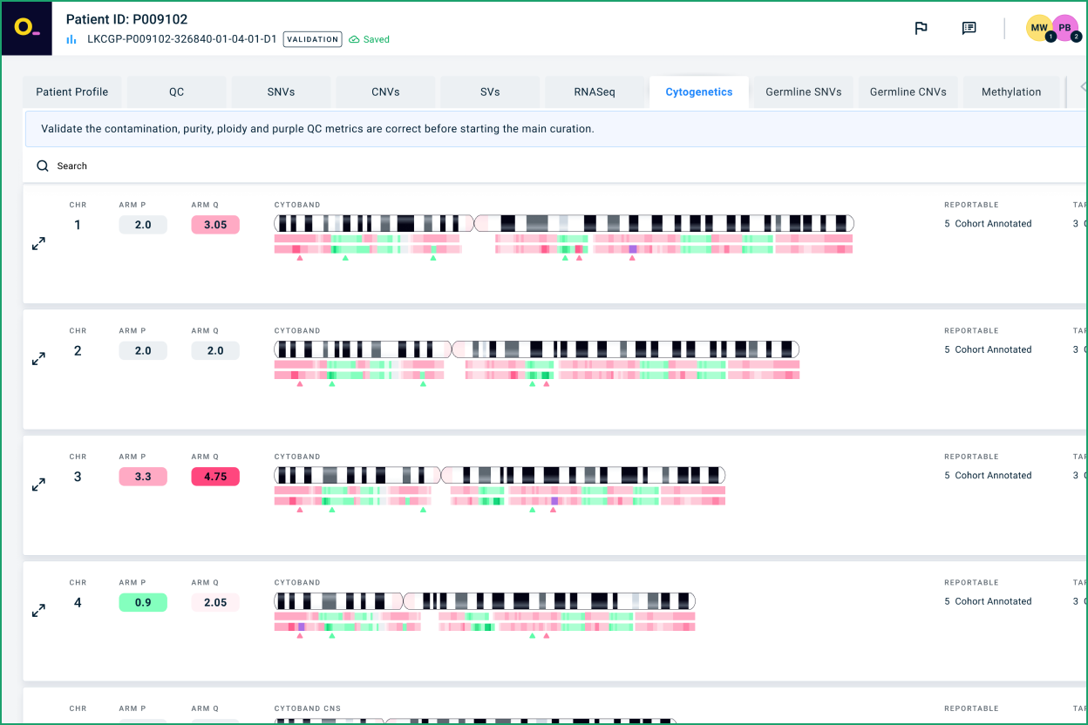Click the yellow app logo icon
Image resolution: width=1088 pixels, height=725 pixels.
tap(26, 28)
